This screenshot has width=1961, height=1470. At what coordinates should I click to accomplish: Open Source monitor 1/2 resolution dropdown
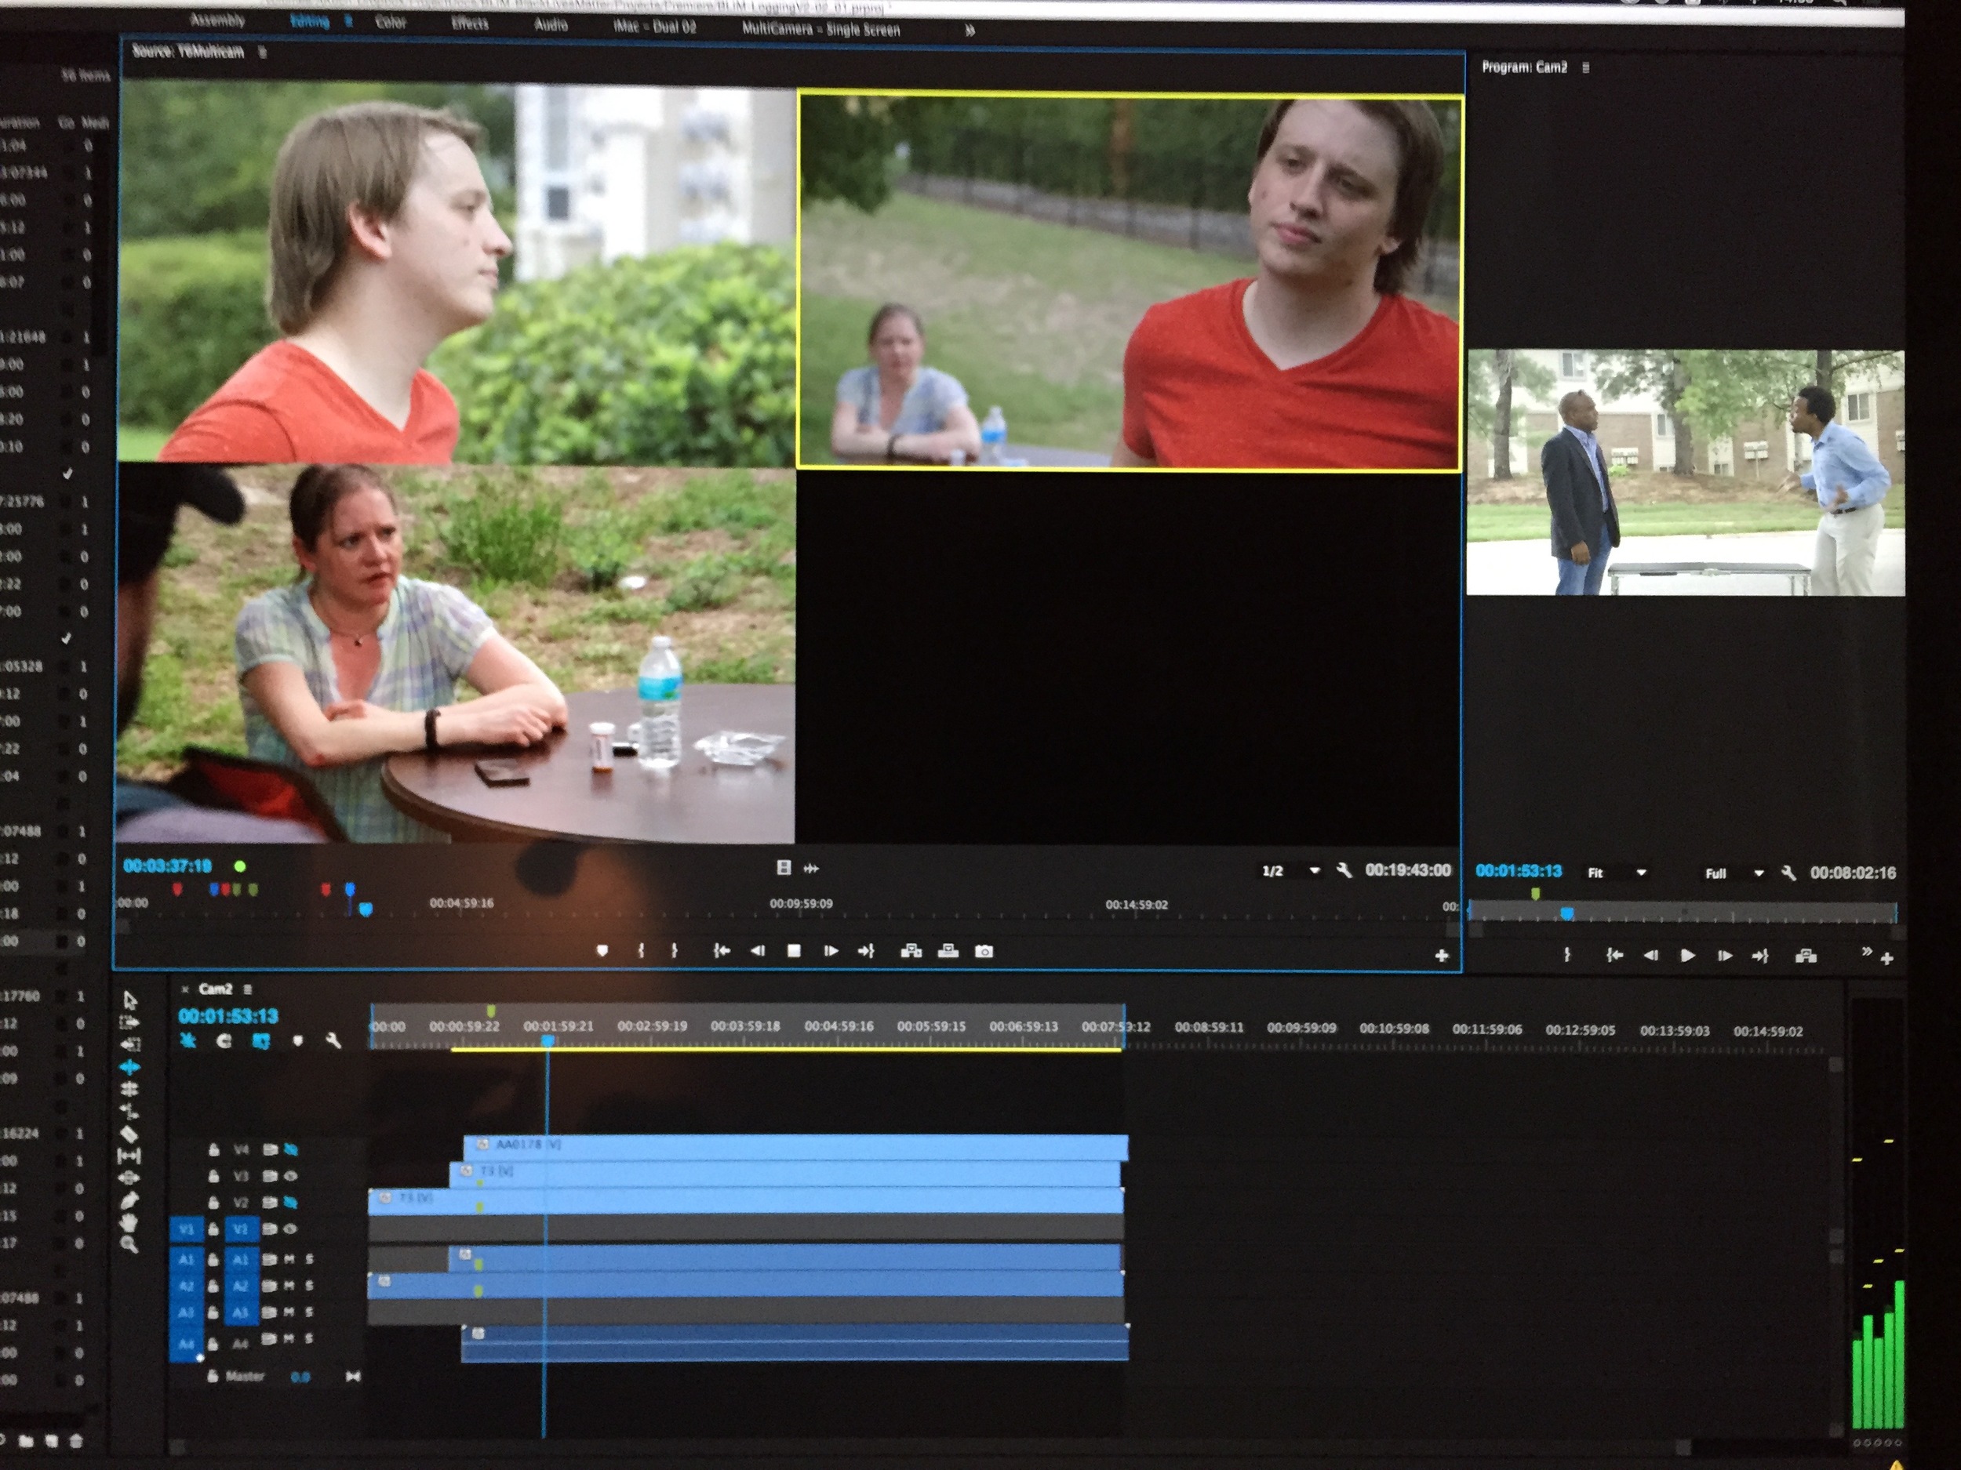coord(1314,871)
